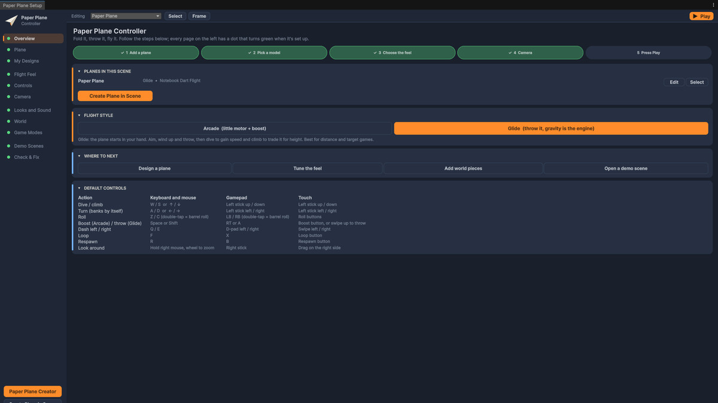The height and width of the screenshot is (403, 718).
Task: Click Select in the Paper Plane row
Action: [x=697, y=82]
